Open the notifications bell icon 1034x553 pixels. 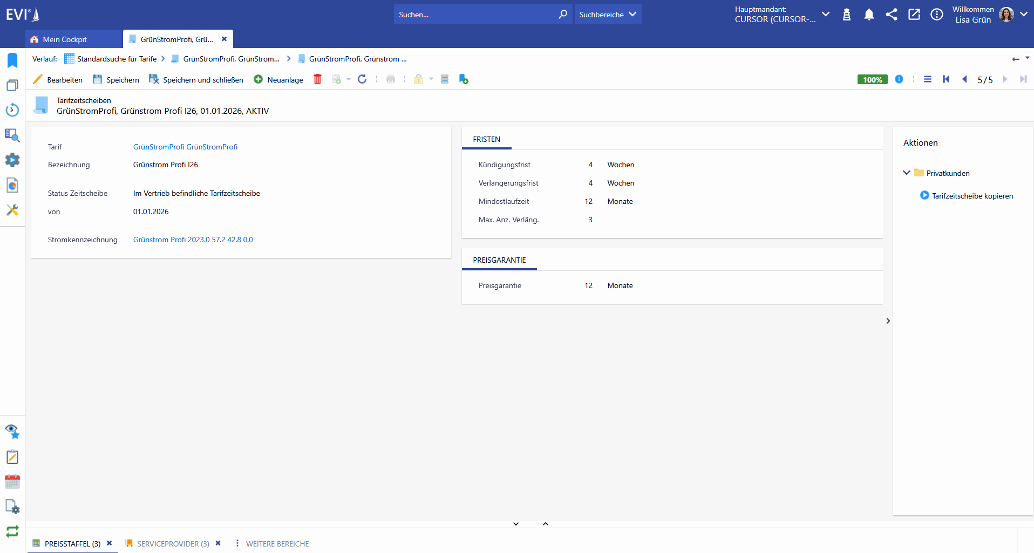pos(869,15)
